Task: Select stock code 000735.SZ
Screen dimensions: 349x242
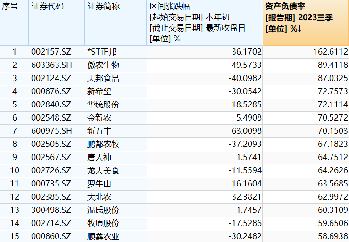Action: [51, 184]
